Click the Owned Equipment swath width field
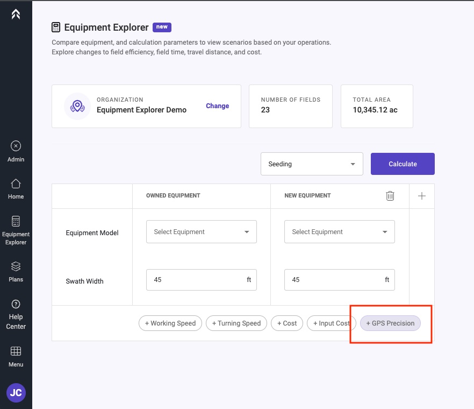 pyautogui.click(x=202, y=280)
